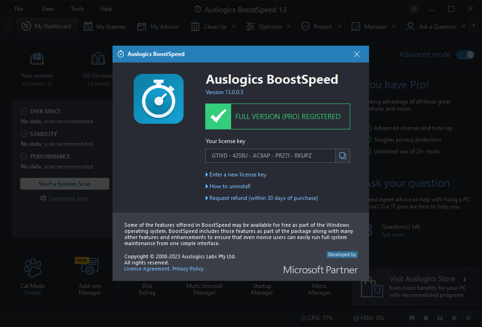Open Disk Defrag tool

(x=147, y=289)
